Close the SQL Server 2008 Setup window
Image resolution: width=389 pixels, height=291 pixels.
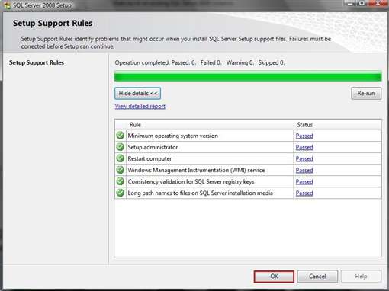pos(378,3)
